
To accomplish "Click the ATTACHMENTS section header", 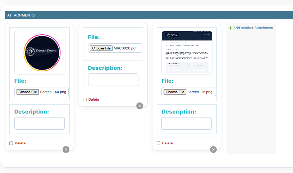I will [x=149, y=15].
